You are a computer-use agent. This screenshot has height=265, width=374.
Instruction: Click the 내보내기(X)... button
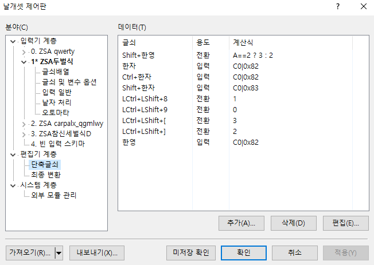pyautogui.click(x=97, y=252)
